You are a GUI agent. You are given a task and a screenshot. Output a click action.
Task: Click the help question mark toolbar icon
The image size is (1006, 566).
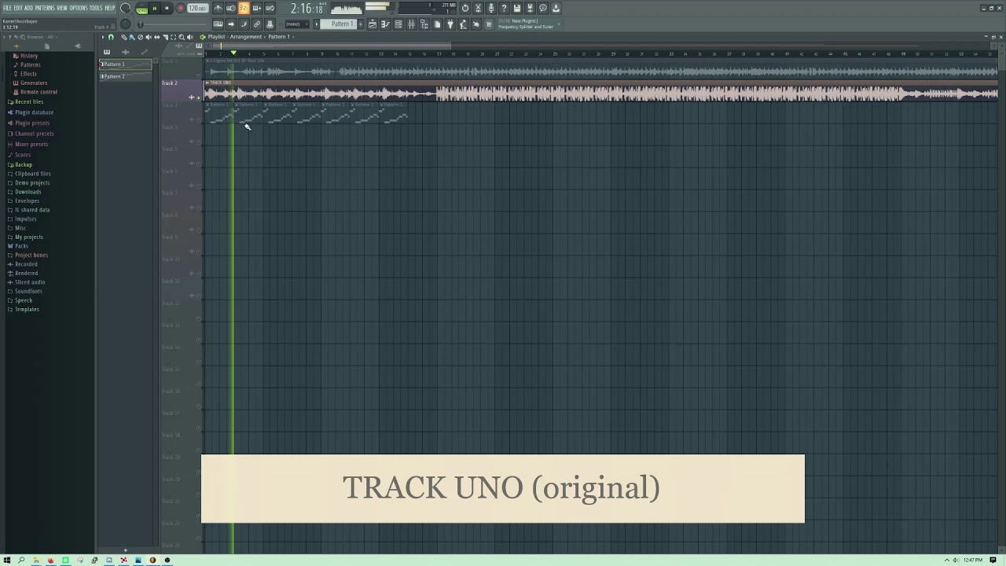[x=504, y=8]
